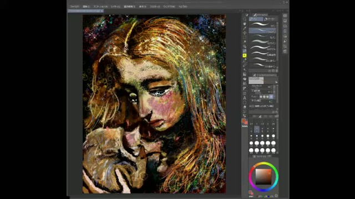Click the topmost icon in right-edge dock
355x199 pixels.
(285, 15)
